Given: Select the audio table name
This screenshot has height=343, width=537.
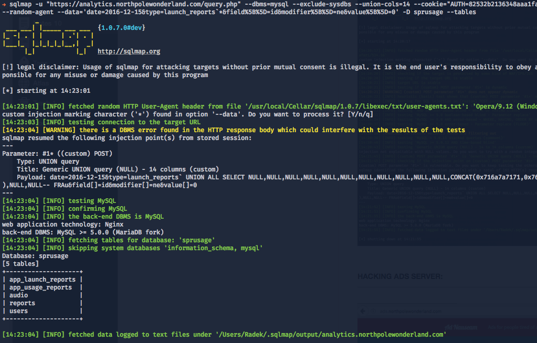Looking at the screenshot, I should point(18,295).
